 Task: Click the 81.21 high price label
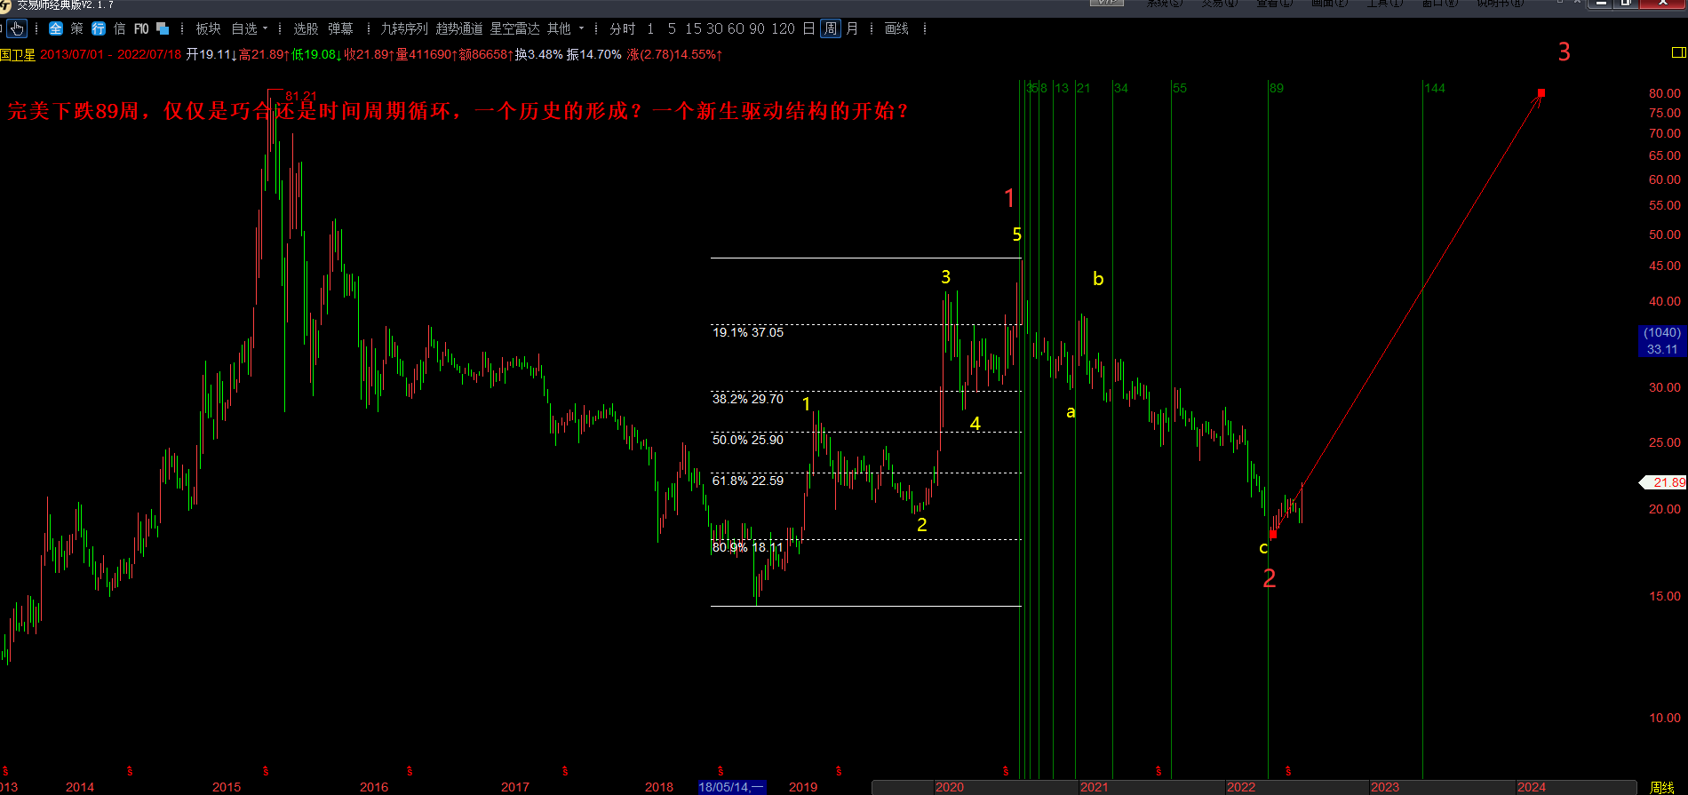coord(301,96)
